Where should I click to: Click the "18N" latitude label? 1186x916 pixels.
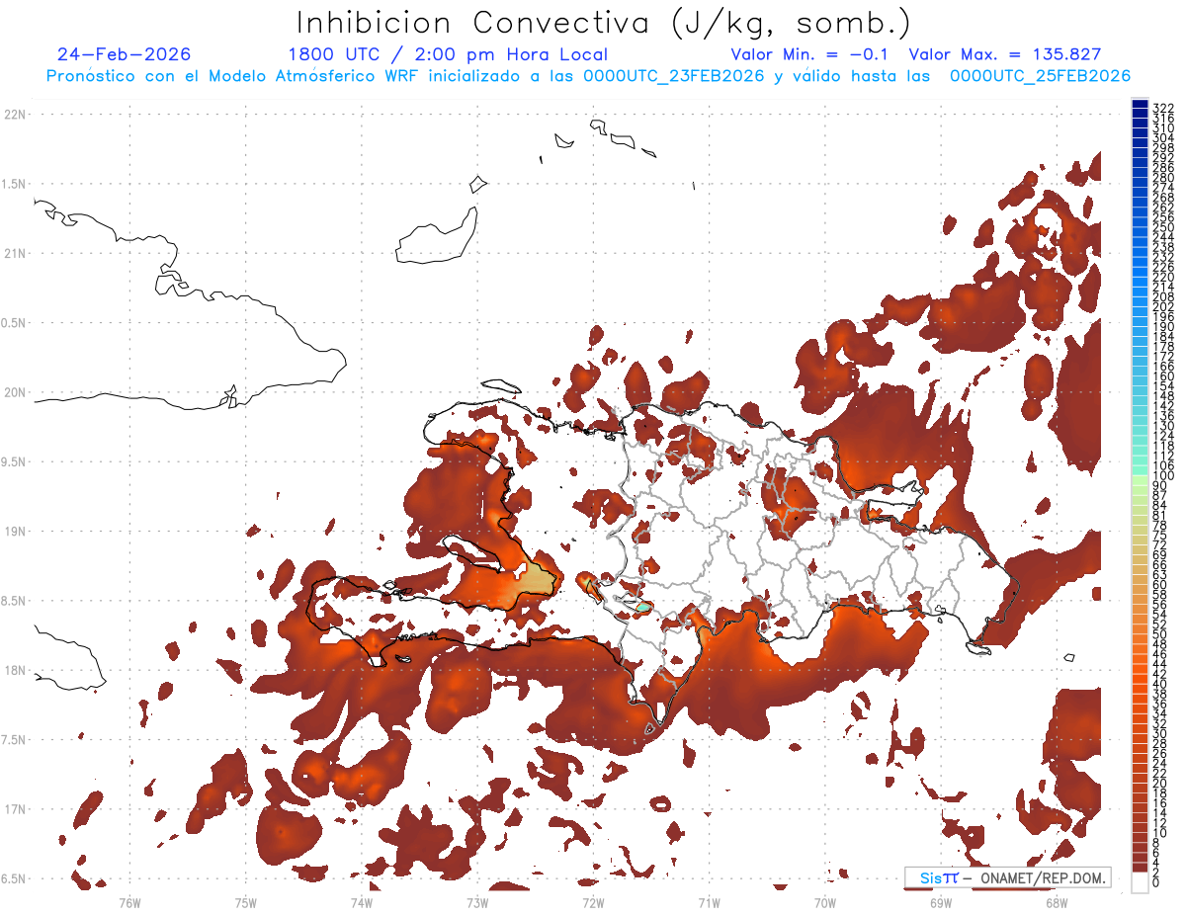(16, 670)
